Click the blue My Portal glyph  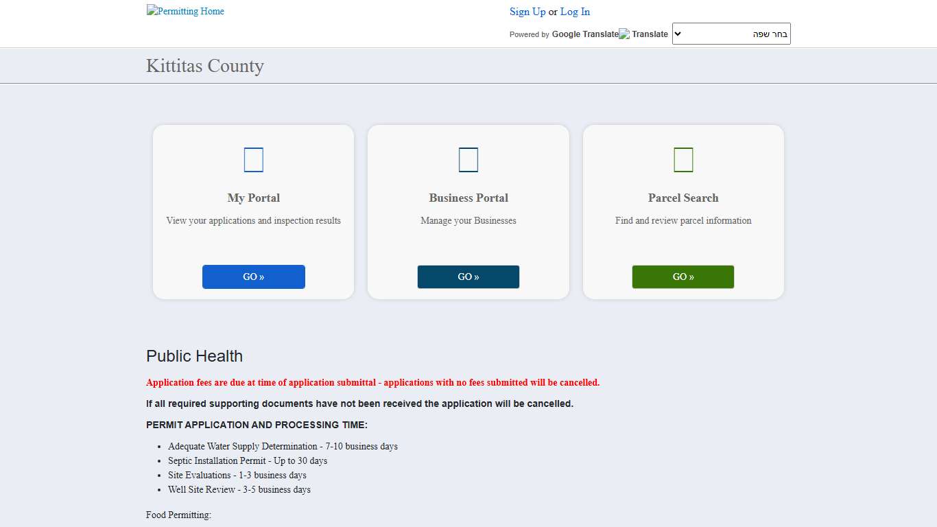[x=253, y=159]
